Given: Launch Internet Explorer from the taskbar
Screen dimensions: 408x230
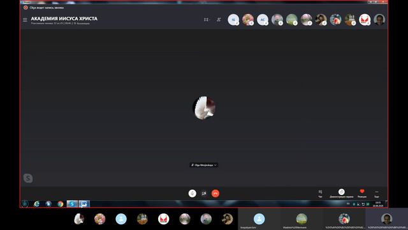Looking at the screenshot, I should [x=37, y=204].
